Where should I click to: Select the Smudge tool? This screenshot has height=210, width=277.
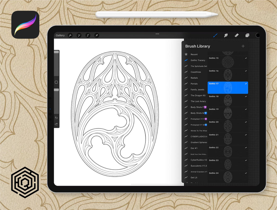(226, 35)
